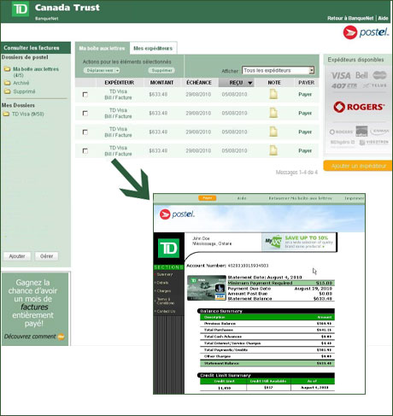The image size is (393, 416).
Task: Click Retourner Ma boîte aux lettres link
Action: (300, 198)
